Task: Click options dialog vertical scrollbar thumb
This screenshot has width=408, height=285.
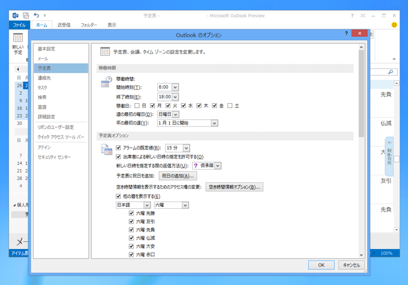Action: click(x=361, y=94)
